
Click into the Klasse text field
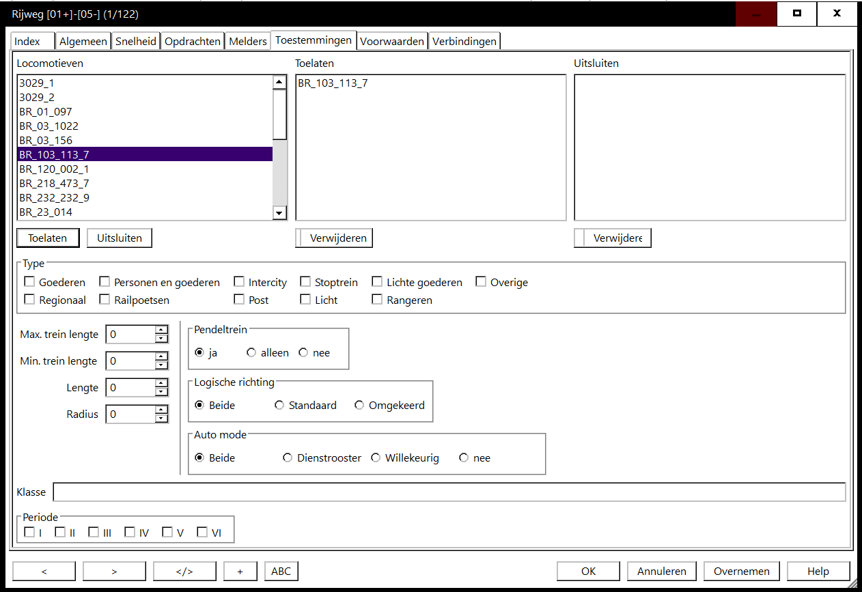coord(449,492)
